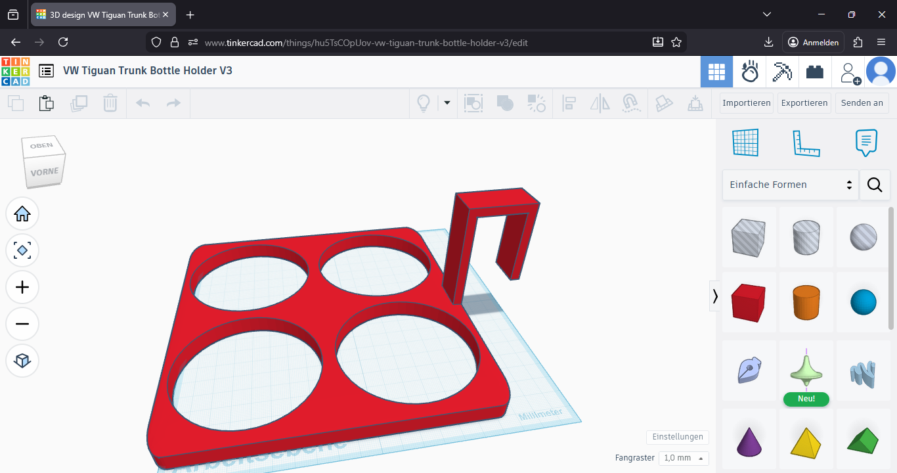
Task: Toggle orthographic perspective view cube icon
Action: tap(22, 361)
